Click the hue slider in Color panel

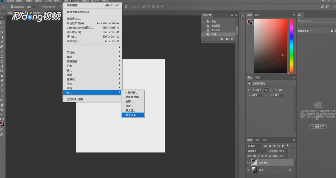[292, 46]
